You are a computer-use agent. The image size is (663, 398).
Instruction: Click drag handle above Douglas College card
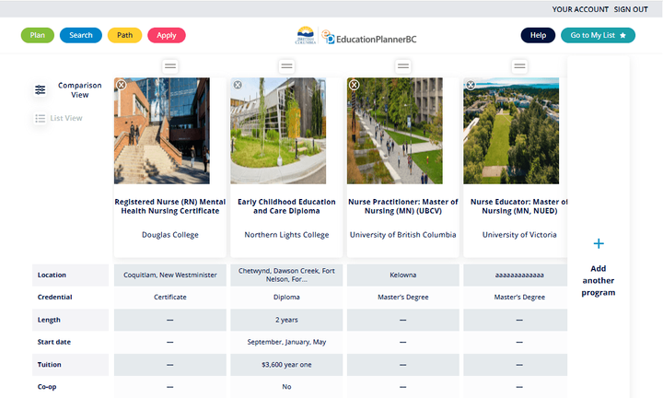170,66
